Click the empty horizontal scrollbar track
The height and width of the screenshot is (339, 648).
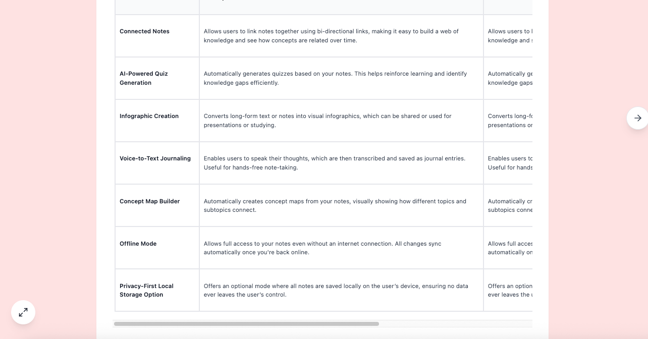pos(455,324)
